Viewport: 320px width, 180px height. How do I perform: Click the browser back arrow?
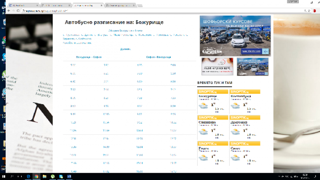(x=8, y=11)
